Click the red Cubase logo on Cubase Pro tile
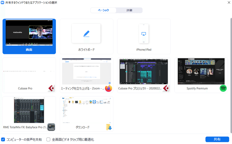 pos(51,88)
